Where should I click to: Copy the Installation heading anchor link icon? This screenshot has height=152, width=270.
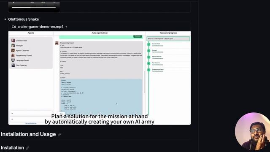click(x=27, y=148)
